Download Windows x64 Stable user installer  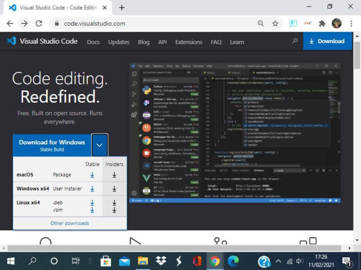pyautogui.click(x=92, y=189)
